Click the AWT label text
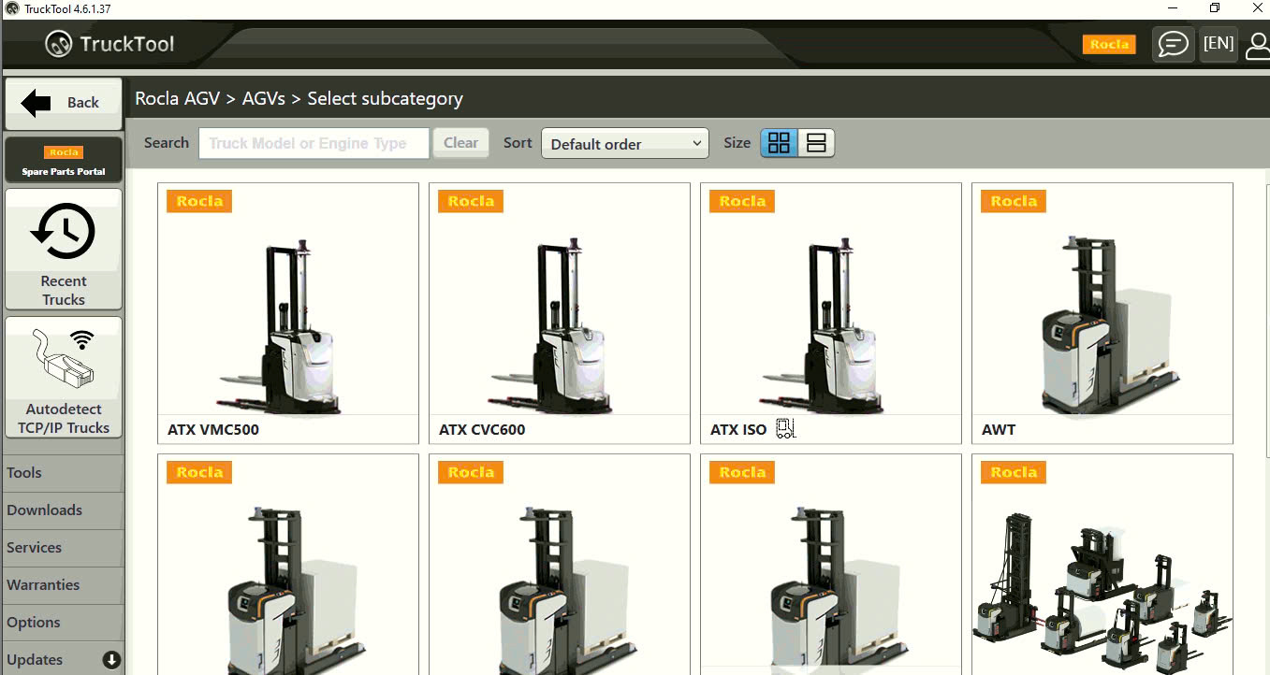 click(x=999, y=430)
